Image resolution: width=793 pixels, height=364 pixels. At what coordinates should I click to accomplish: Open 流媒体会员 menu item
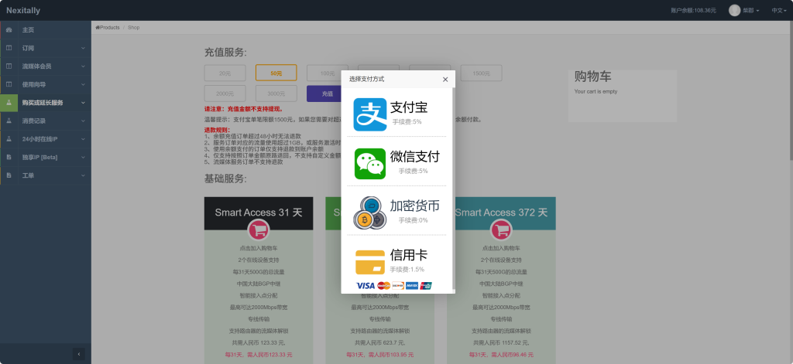pos(46,66)
